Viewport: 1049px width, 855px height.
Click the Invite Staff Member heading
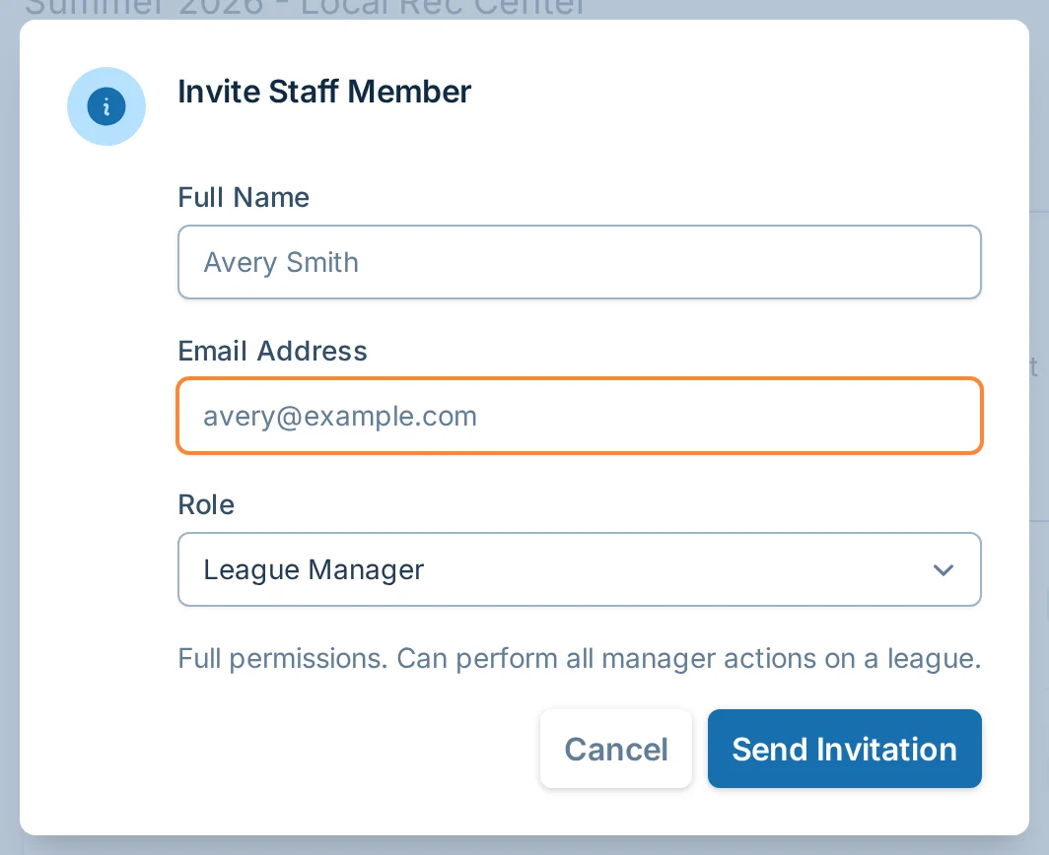(x=324, y=92)
